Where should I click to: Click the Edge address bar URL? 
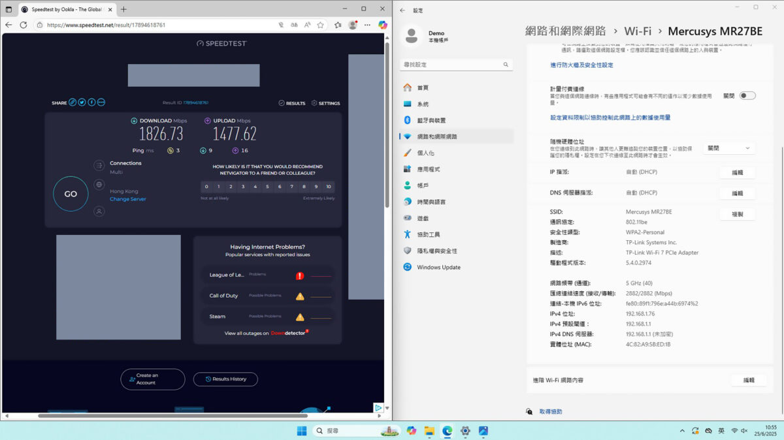point(106,25)
